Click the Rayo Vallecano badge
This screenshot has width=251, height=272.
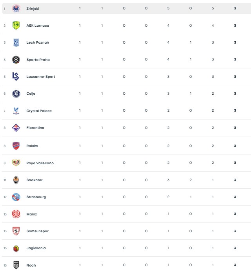pyautogui.click(x=16, y=163)
